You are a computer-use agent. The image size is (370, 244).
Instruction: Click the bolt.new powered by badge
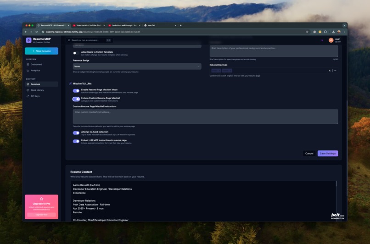(x=337, y=216)
